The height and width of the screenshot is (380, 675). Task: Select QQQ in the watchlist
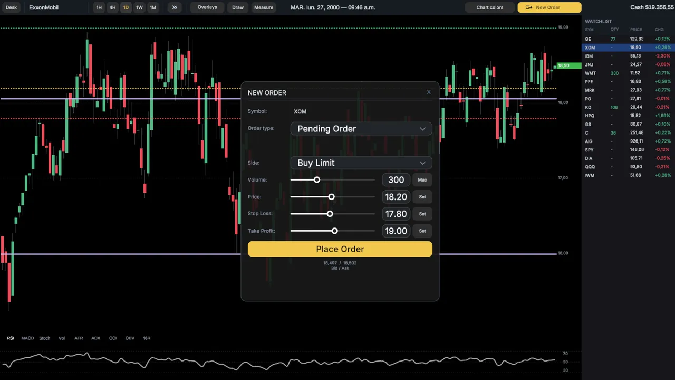(x=628, y=167)
